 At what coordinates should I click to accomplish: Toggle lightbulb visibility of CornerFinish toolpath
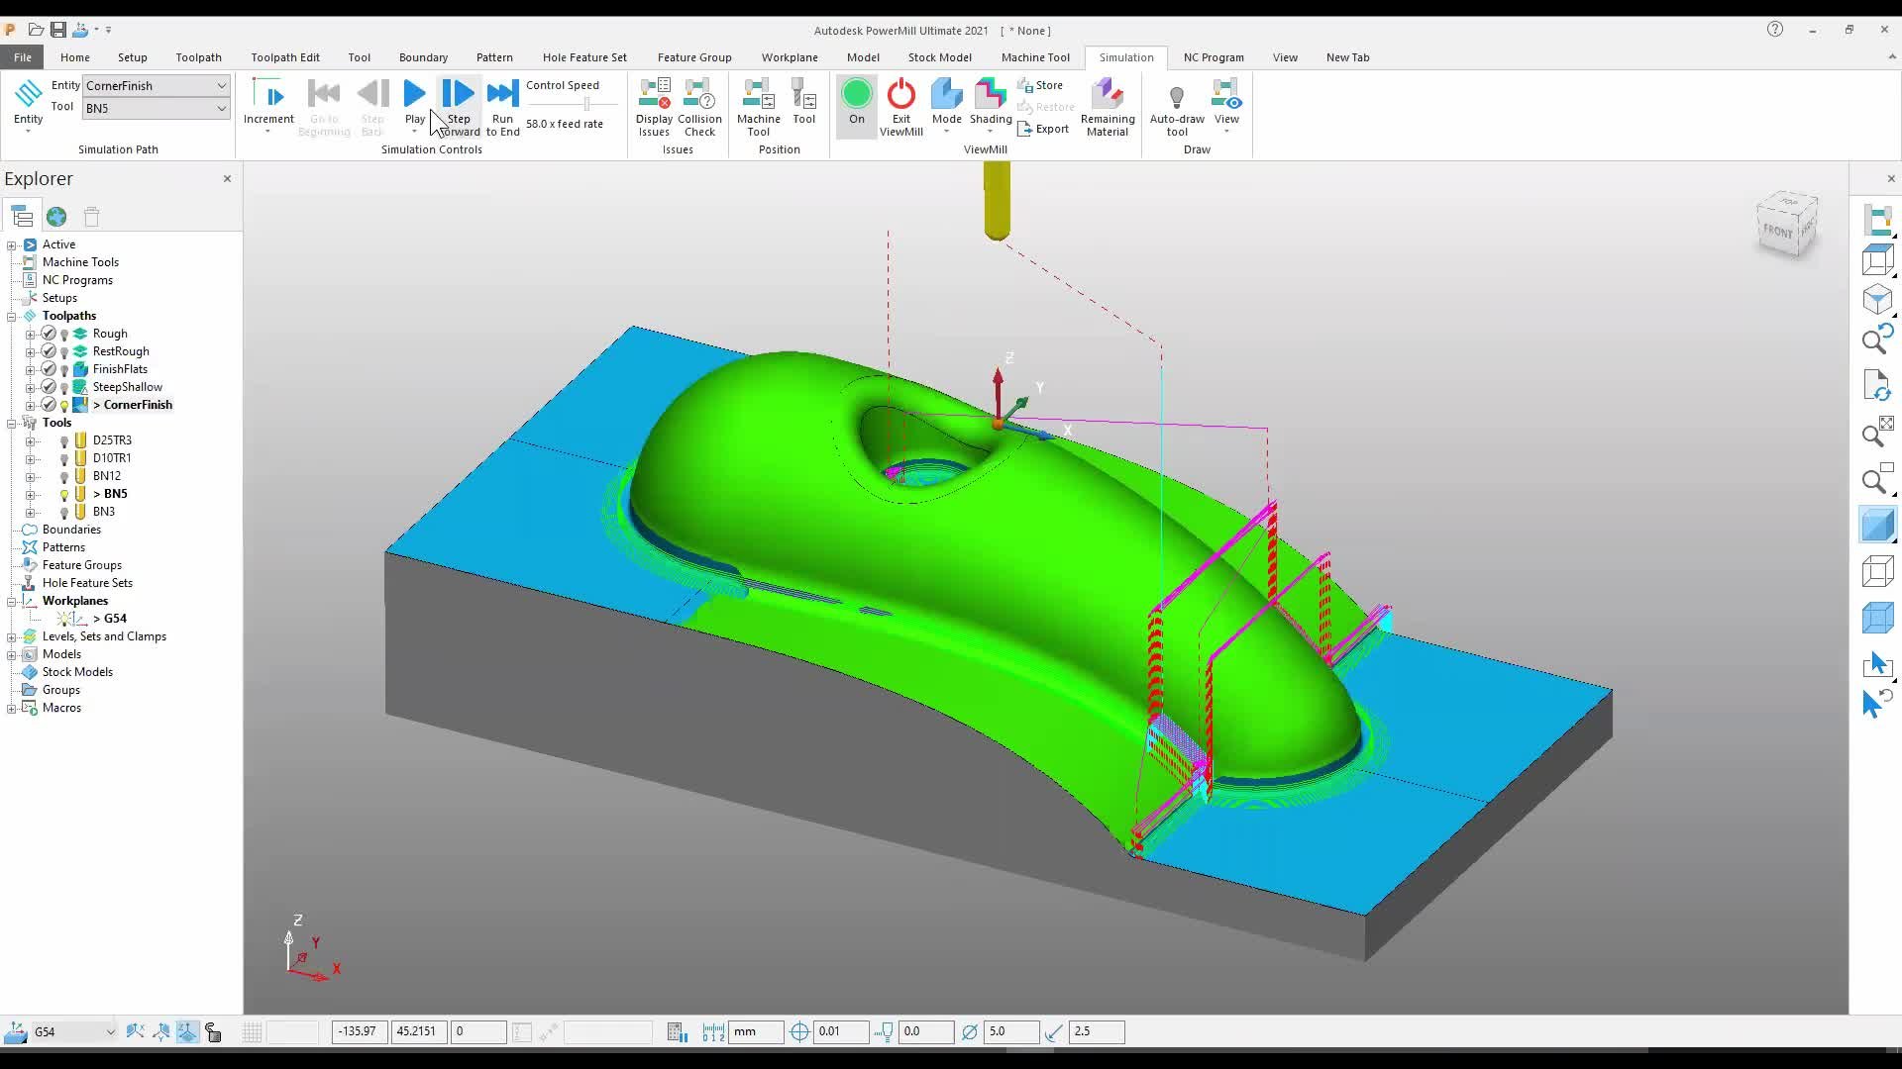(x=64, y=405)
